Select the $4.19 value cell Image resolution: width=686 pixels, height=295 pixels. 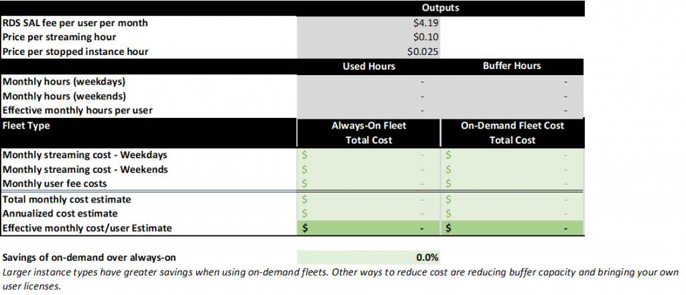point(368,23)
